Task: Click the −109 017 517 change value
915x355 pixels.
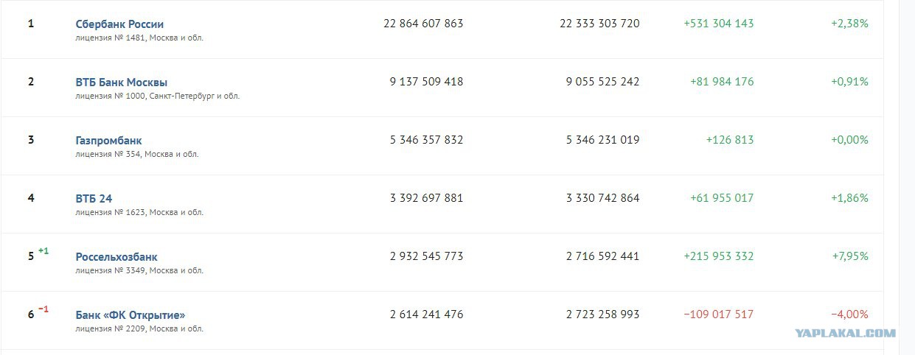Action: (719, 314)
